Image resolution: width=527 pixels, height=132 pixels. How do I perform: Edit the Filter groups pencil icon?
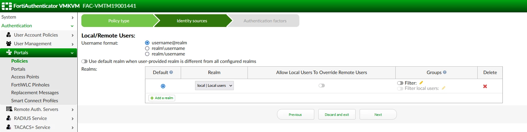click(x=421, y=83)
